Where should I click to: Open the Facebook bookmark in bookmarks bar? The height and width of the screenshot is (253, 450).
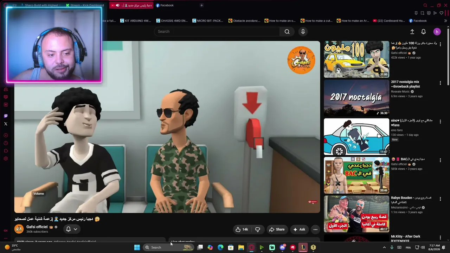coord(418,21)
